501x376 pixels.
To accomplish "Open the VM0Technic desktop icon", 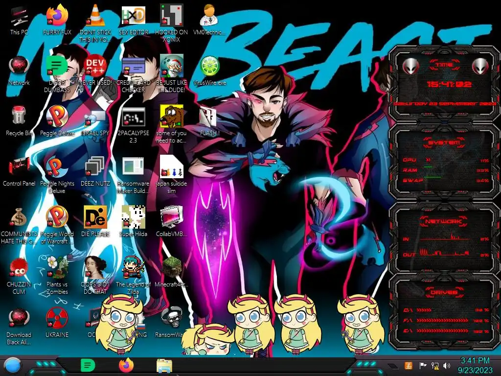I will point(209,15).
